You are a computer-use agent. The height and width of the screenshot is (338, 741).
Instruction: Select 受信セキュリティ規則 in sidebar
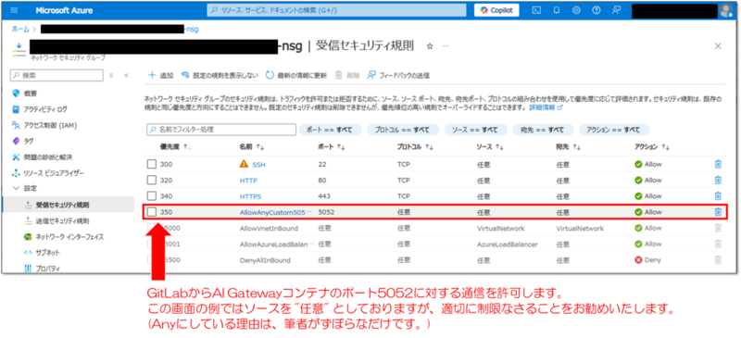(x=62, y=205)
